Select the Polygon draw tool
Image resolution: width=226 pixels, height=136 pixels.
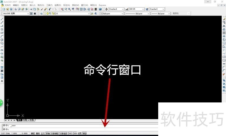click(x=2, y=29)
